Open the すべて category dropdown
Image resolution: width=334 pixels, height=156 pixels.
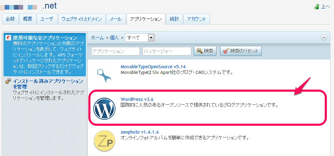(x=140, y=38)
